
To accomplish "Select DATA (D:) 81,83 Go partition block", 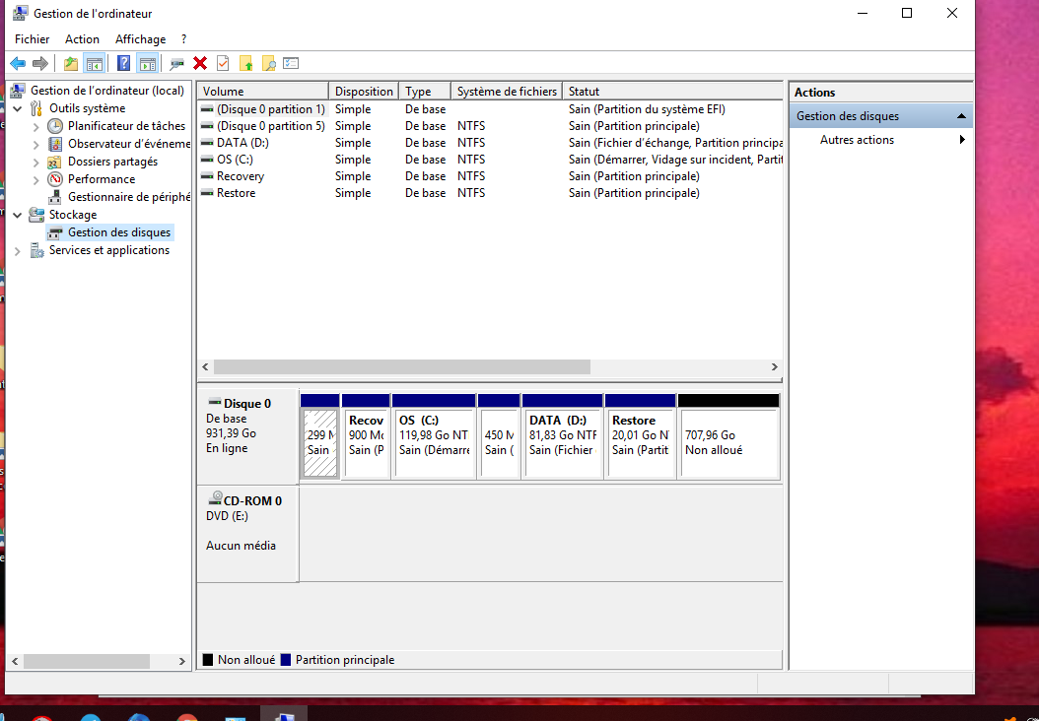I will pyautogui.click(x=563, y=443).
